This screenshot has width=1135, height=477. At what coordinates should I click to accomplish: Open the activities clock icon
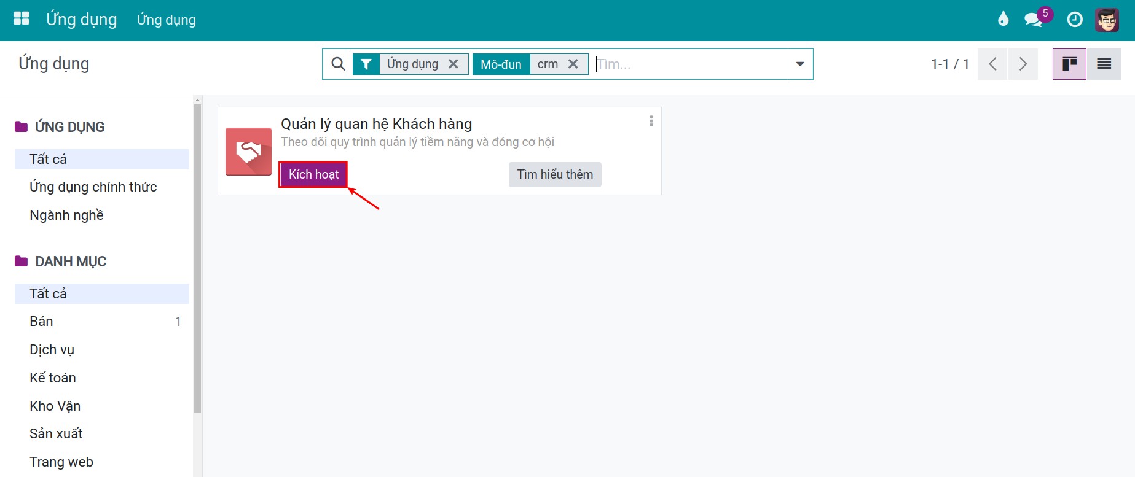coord(1075,20)
